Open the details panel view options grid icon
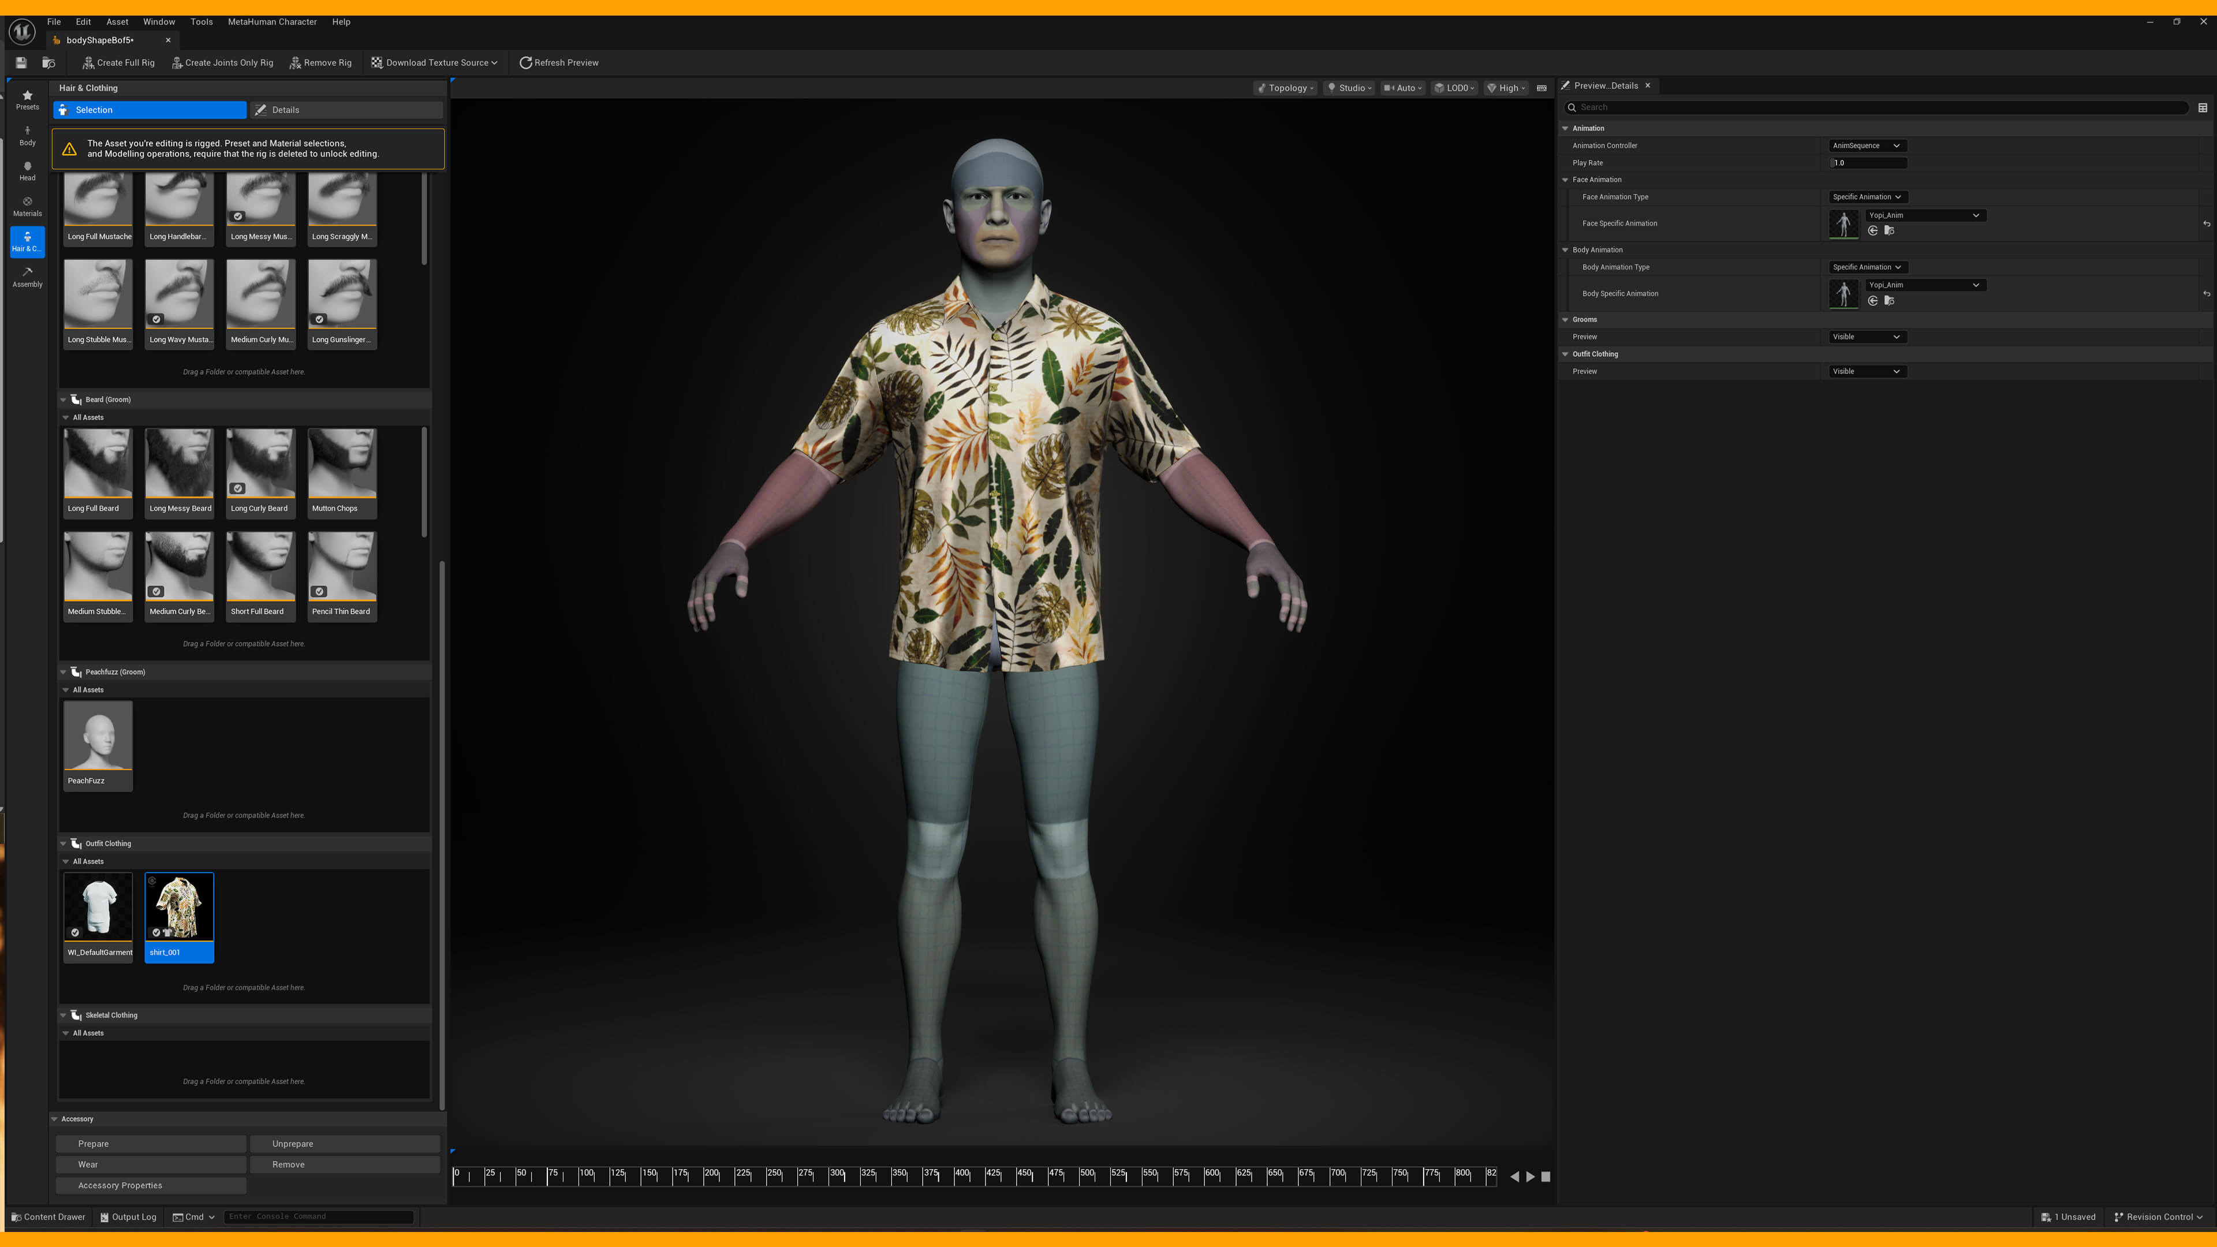The width and height of the screenshot is (2217, 1247). pyautogui.click(x=2203, y=107)
